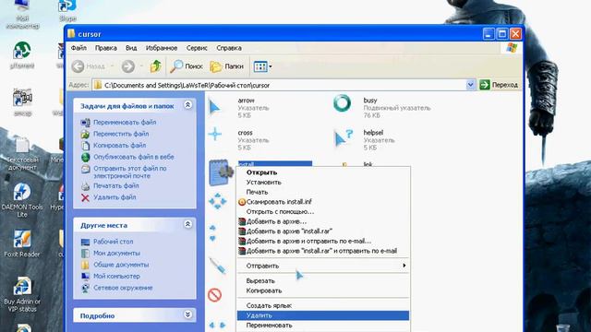Open µTorrent desktop shortcut
This screenshot has width=591, height=332.
tap(22, 55)
